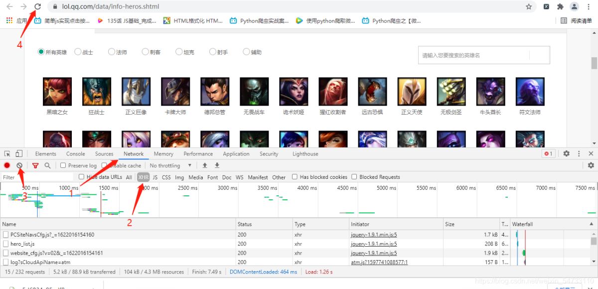
Task: Open DevTools settings gear icon
Action: pos(566,154)
